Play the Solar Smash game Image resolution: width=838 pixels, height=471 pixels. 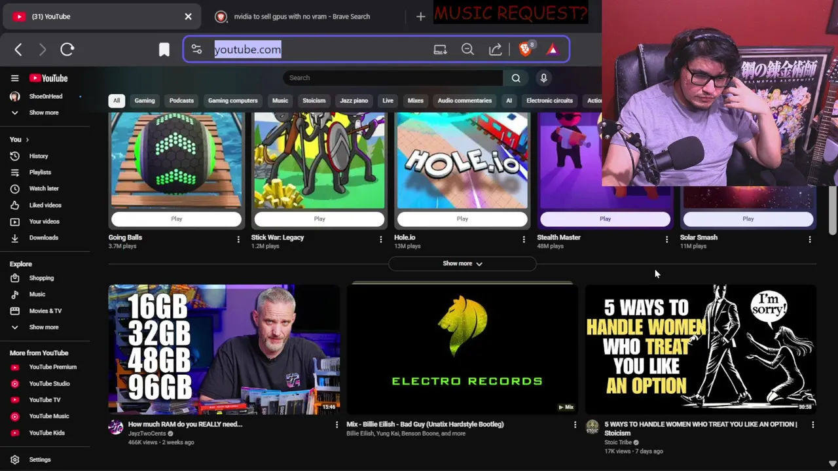[748, 219]
